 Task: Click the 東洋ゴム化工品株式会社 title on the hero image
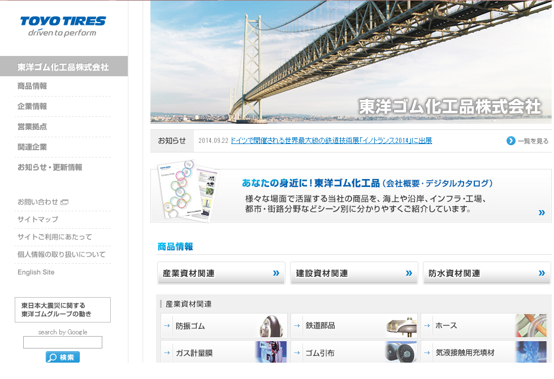point(449,107)
